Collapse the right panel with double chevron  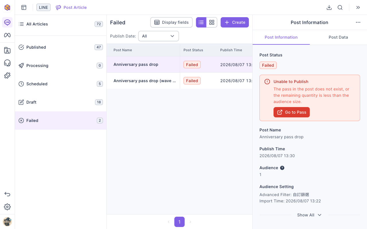(358, 7)
